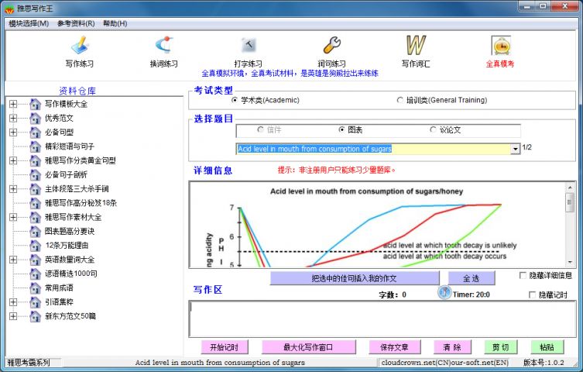Viewport: 583px width, 372px height.
Task: Expand the 写作模板大全 tree node
Action: [x=13, y=104]
